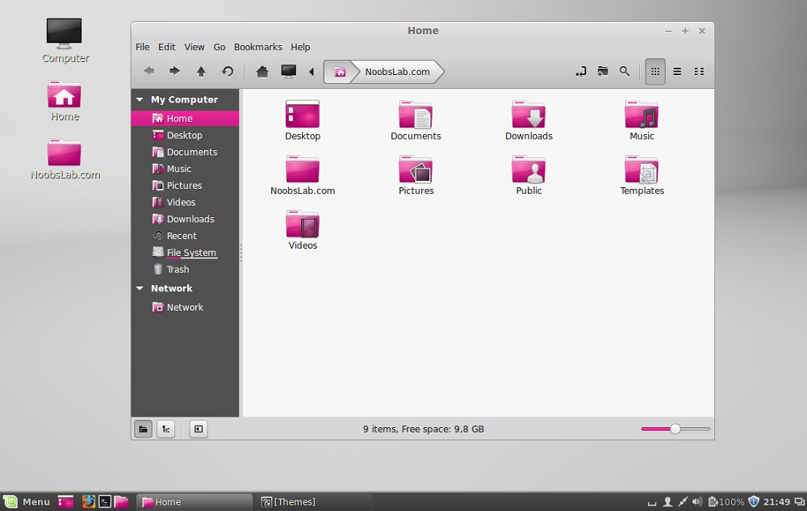Open the volume control tray icon

pos(697,502)
